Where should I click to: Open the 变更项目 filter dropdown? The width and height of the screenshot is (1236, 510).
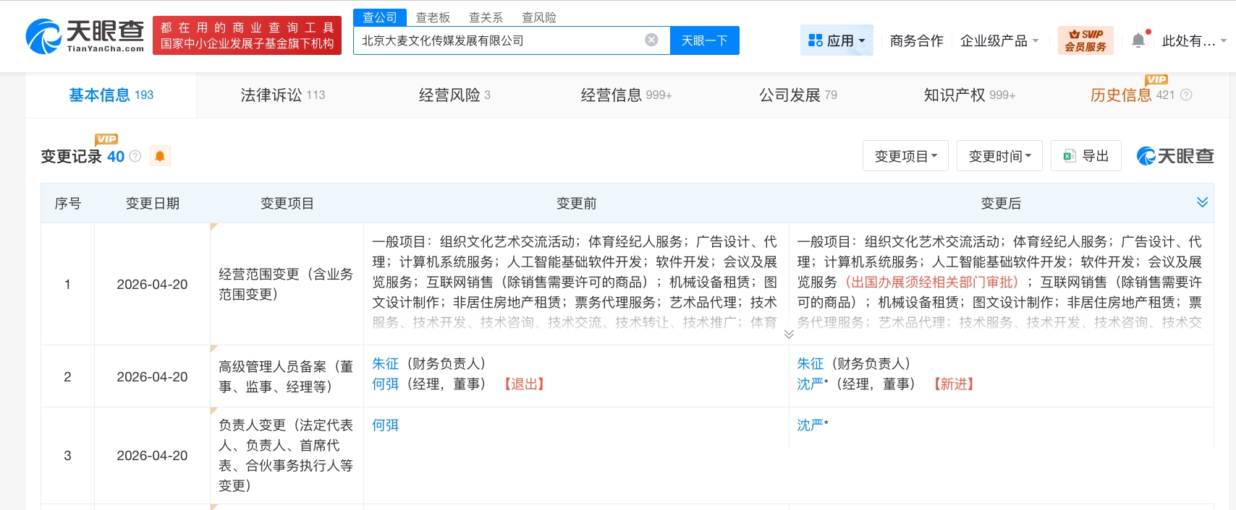905,156
